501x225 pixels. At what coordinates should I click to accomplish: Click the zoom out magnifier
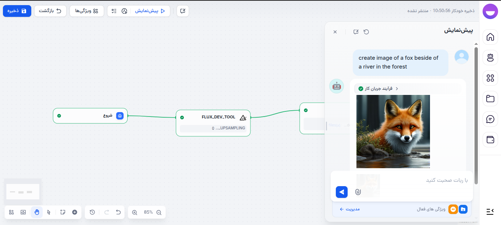159,212
